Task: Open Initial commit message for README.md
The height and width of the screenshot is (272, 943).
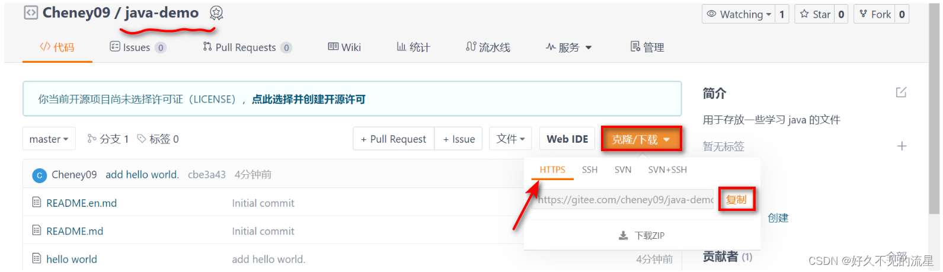Action: 263,231
